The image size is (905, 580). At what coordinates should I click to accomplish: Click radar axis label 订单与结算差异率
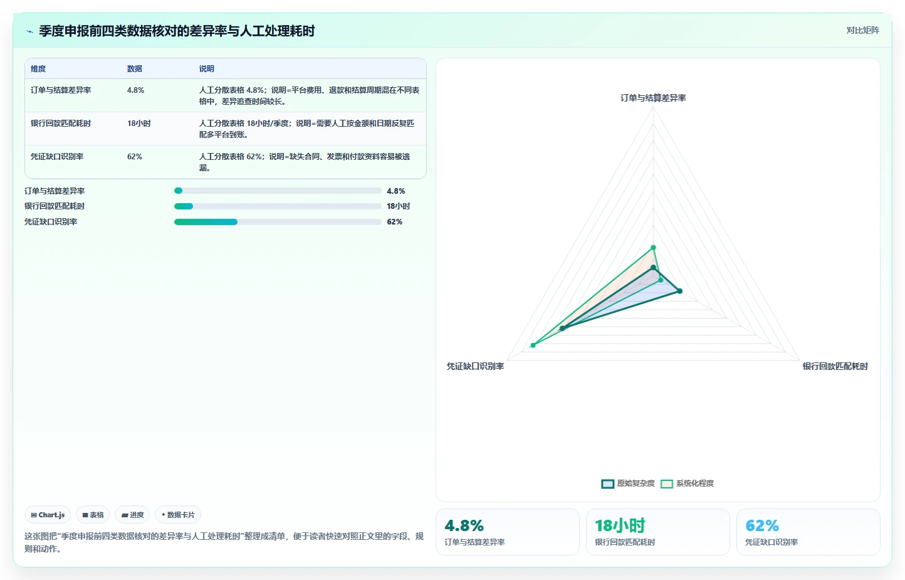pos(653,98)
